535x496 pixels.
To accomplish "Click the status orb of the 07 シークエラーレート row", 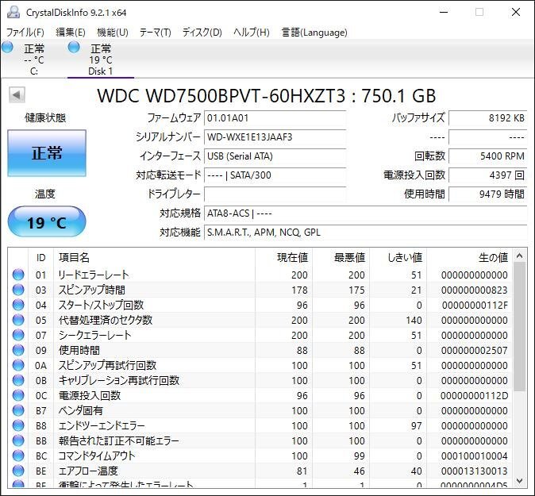I will [x=18, y=335].
